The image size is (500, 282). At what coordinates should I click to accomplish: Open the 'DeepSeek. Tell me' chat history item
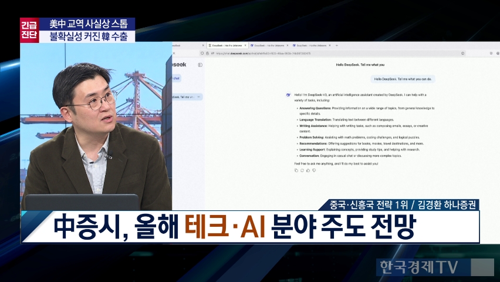click(x=183, y=96)
